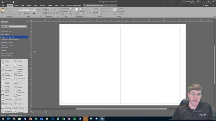Expand the More Shapes menu
The height and width of the screenshot is (121, 216).
[x=6, y=32]
